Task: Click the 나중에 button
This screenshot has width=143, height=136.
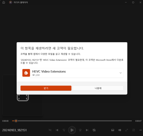Action: 98,88
